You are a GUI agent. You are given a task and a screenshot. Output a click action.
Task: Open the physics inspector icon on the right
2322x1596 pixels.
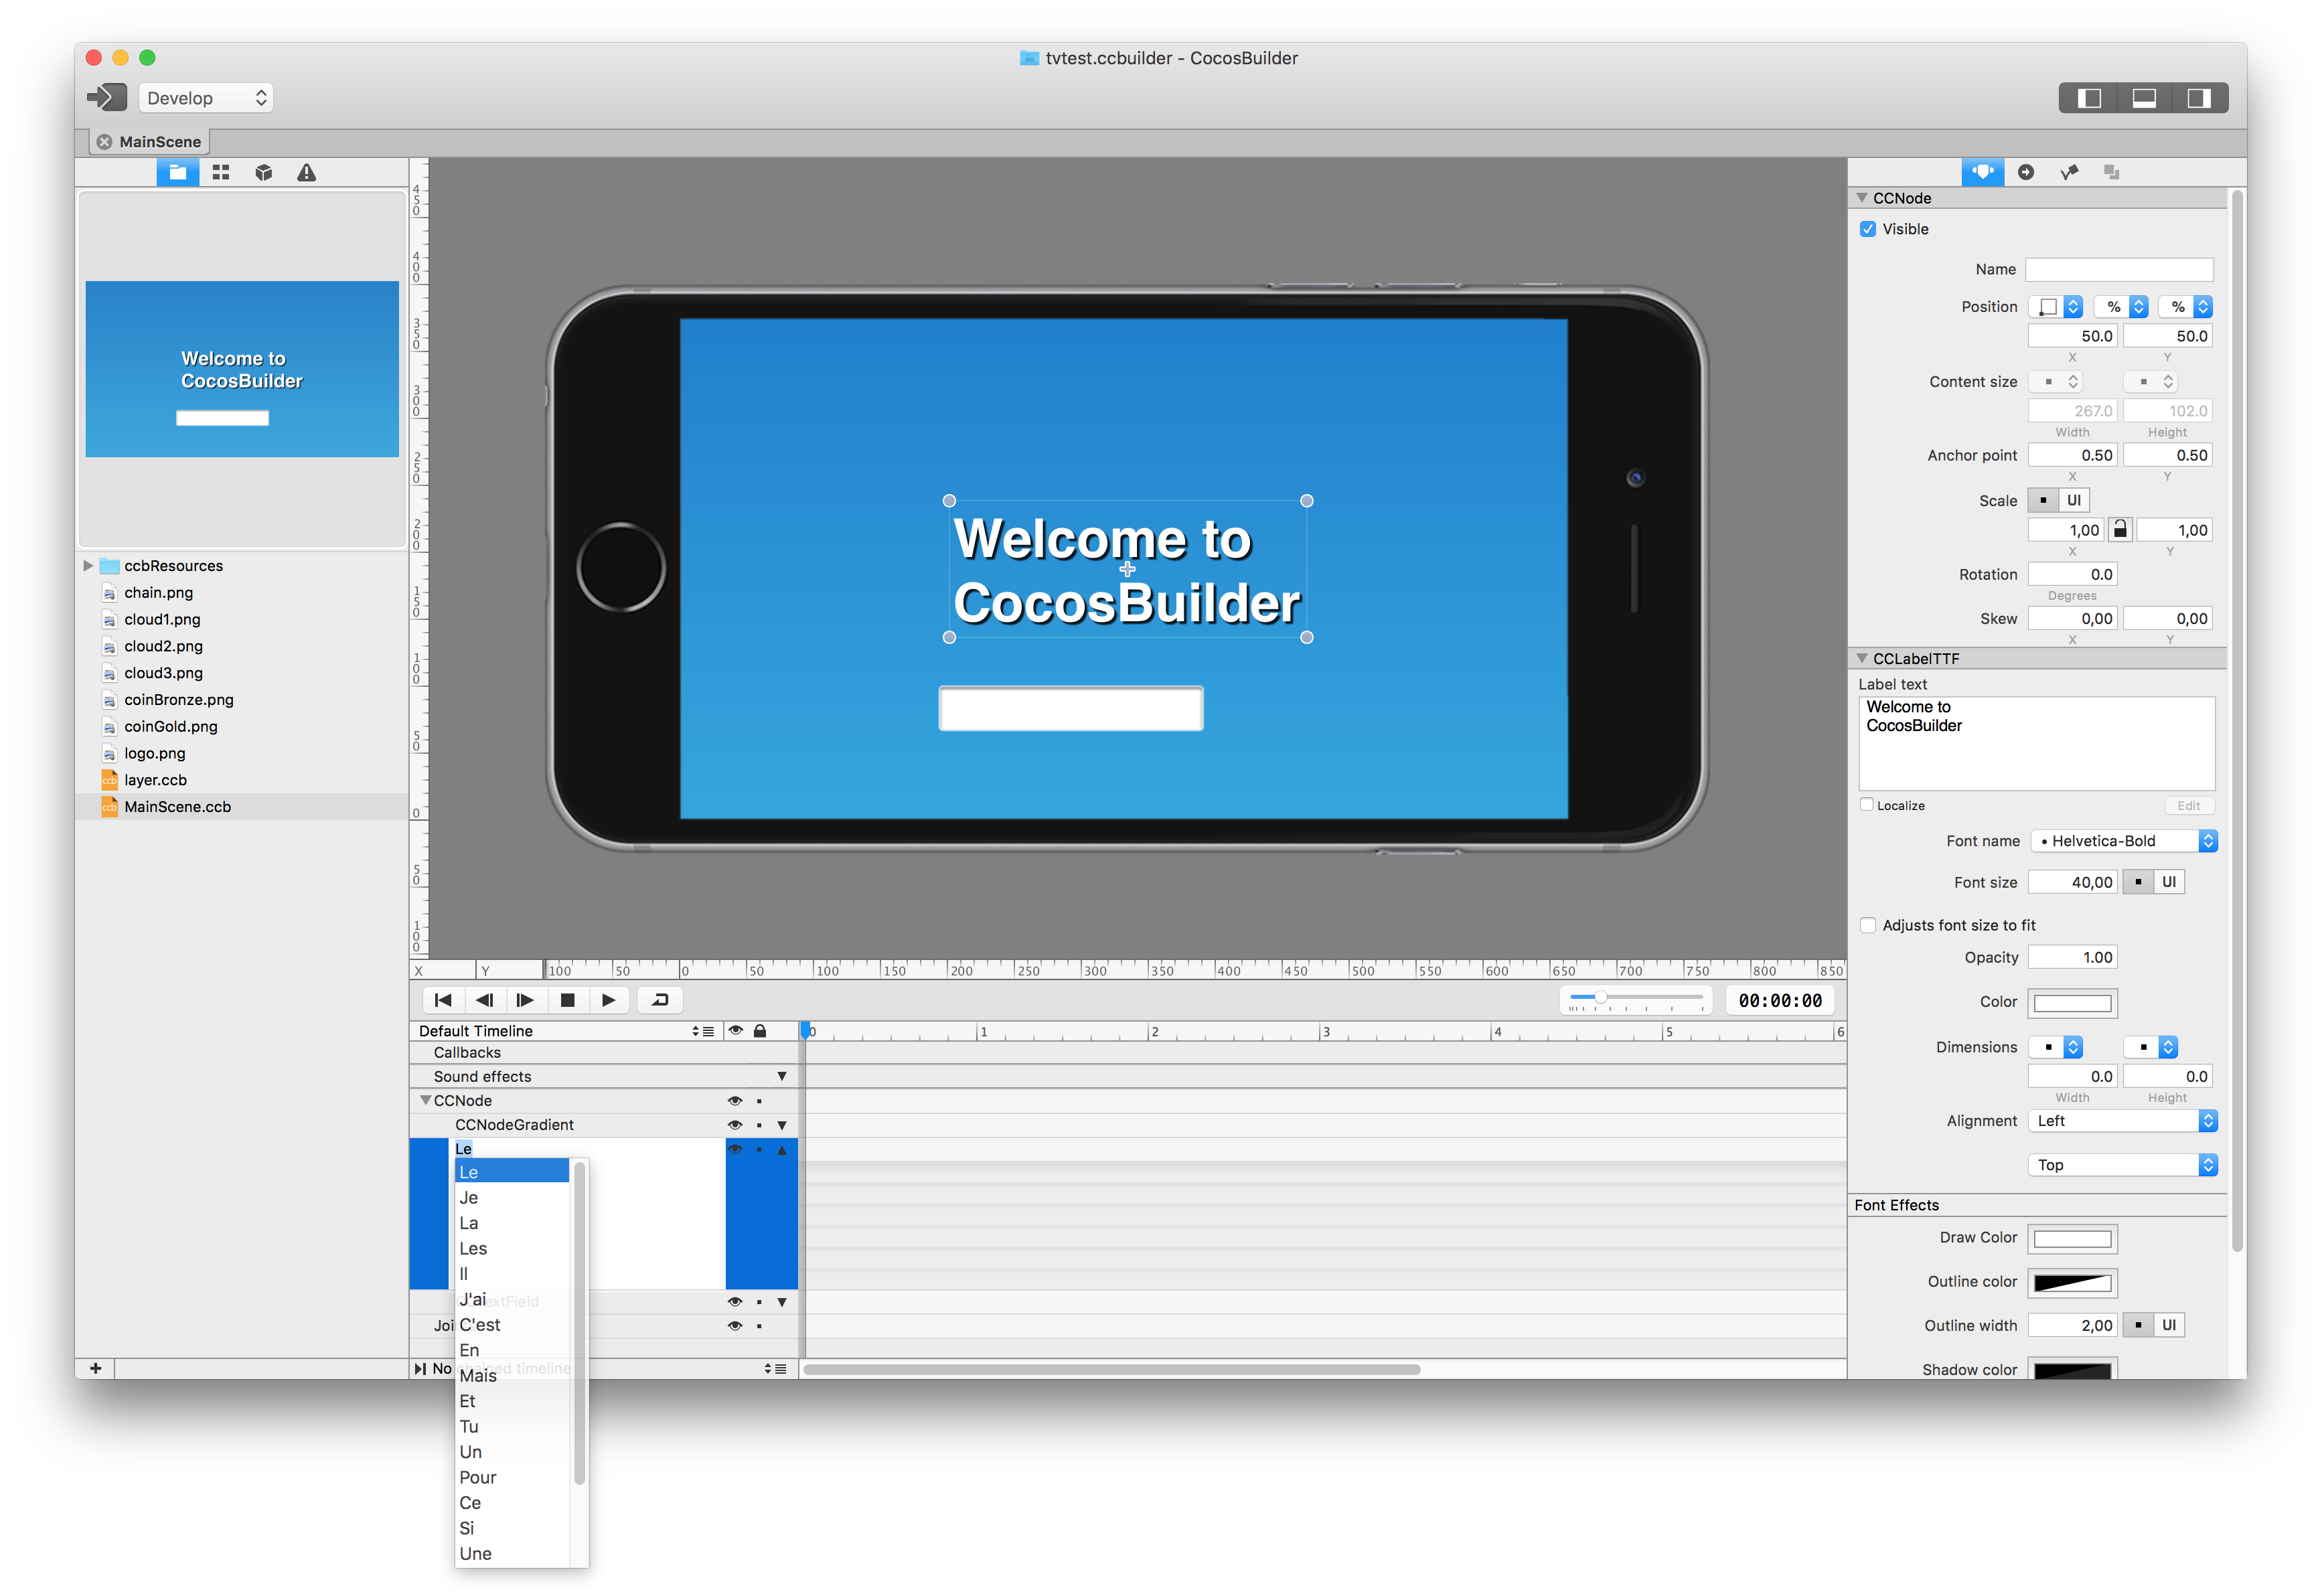[x=2069, y=172]
